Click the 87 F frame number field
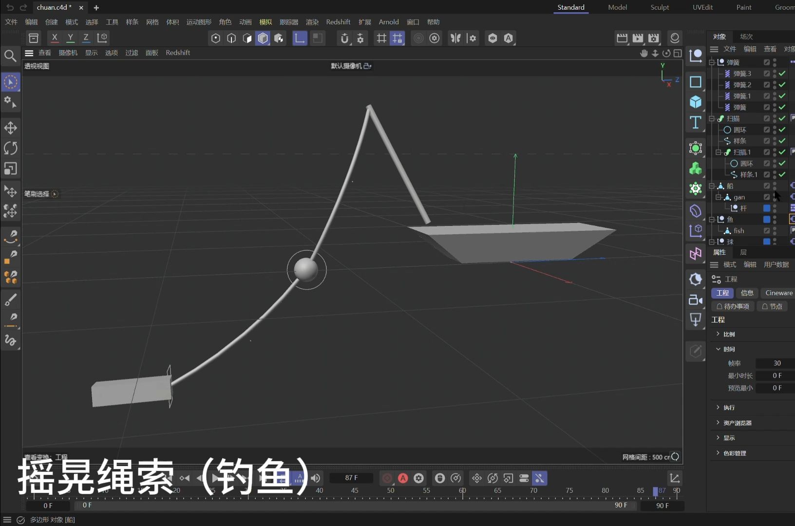 point(352,478)
